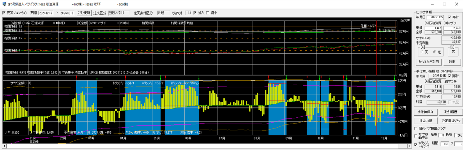
Task: Uncheck the 拡大 checkbox
Action: pos(195,13)
